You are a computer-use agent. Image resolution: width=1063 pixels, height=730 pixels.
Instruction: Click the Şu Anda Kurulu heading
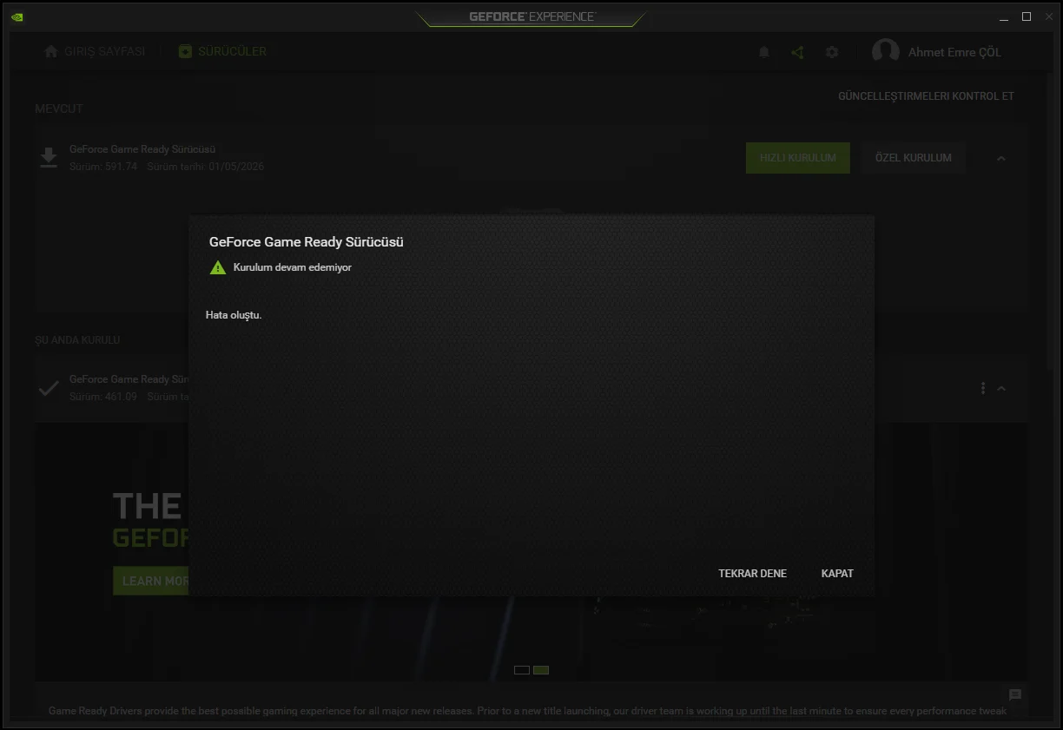77,340
